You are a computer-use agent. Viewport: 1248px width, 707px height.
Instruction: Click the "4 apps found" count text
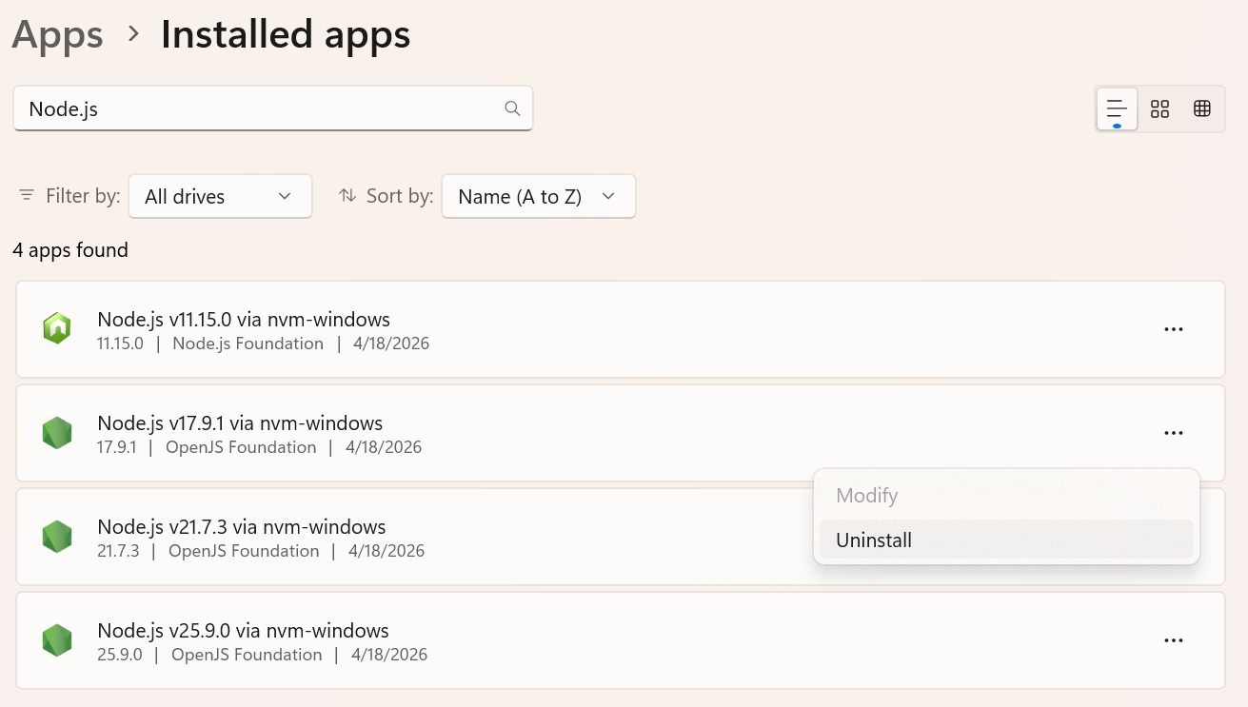pos(70,250)
